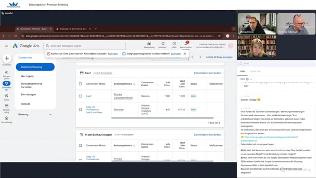Open the Sekundär dropdown in purchase row
The image size is (316, 178).
pyautogui.click(x=119, y=109)
